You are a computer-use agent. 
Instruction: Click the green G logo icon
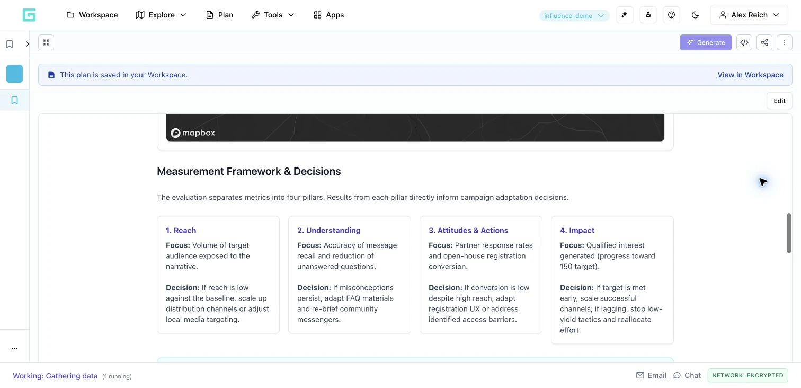(x=29, y=15)
